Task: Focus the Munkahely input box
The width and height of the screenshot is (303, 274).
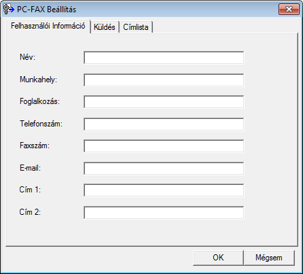Action: click(164, 80)
